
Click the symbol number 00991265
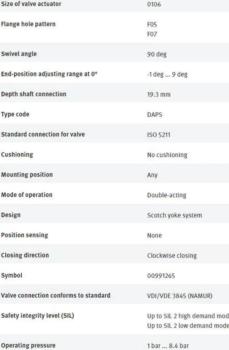pos(161,276)
